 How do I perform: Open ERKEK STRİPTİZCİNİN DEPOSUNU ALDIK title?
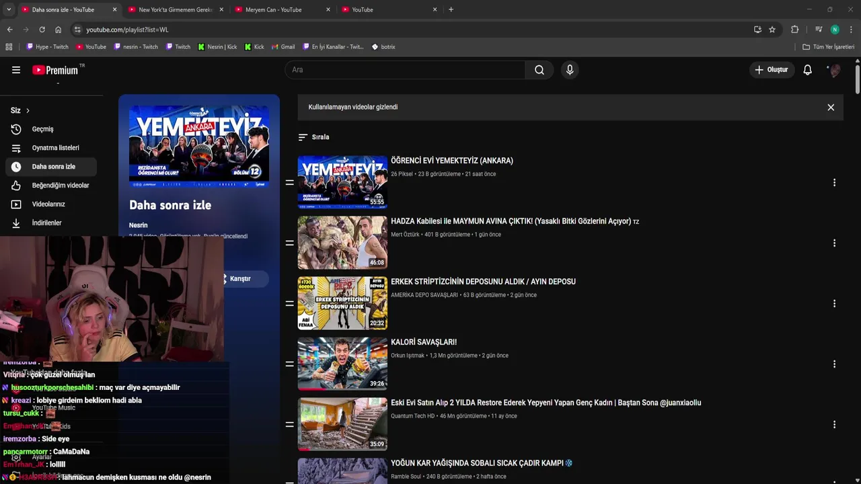[483, 282]
